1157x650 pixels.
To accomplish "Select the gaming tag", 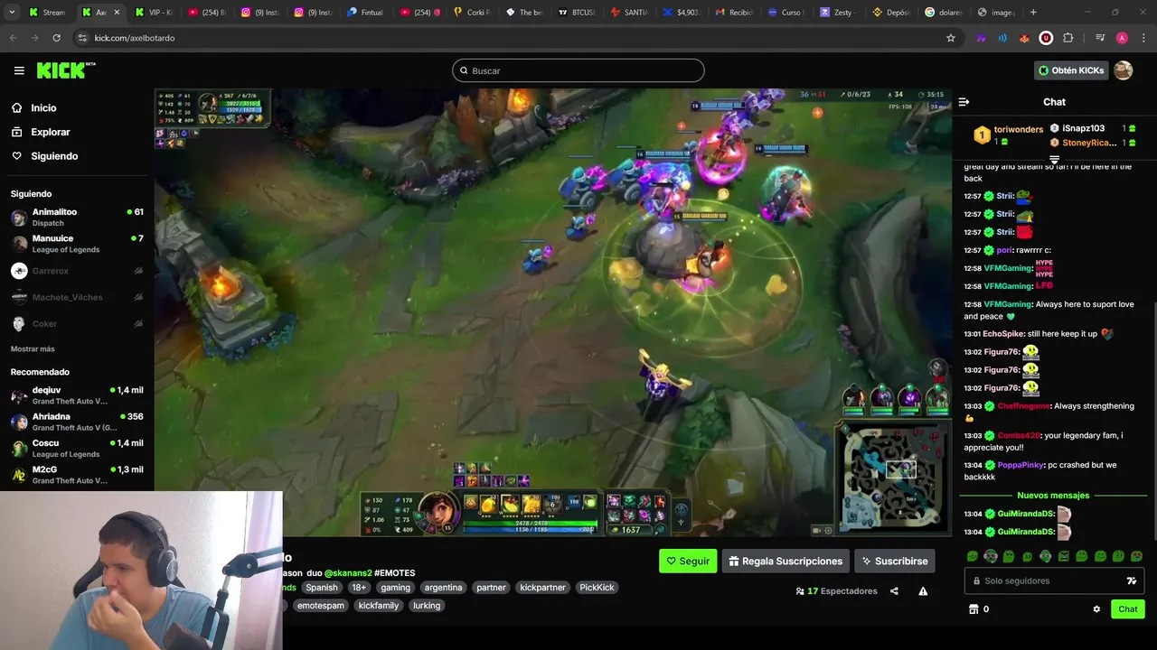I will pyautogui.click(x=395, y=588).
